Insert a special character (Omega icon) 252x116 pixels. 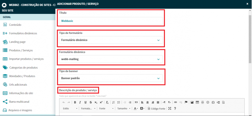(x=213, y=102)
